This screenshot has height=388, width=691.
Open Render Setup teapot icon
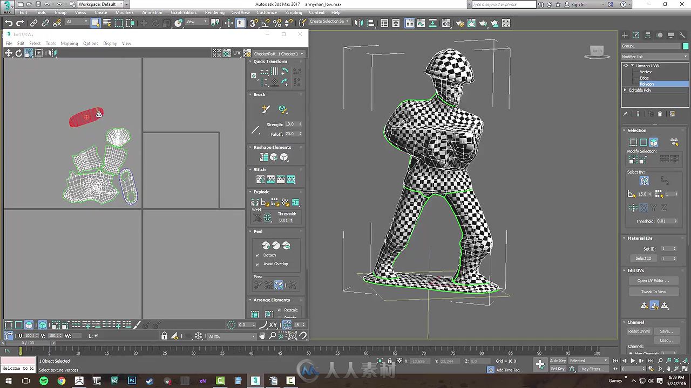point(459,23)
